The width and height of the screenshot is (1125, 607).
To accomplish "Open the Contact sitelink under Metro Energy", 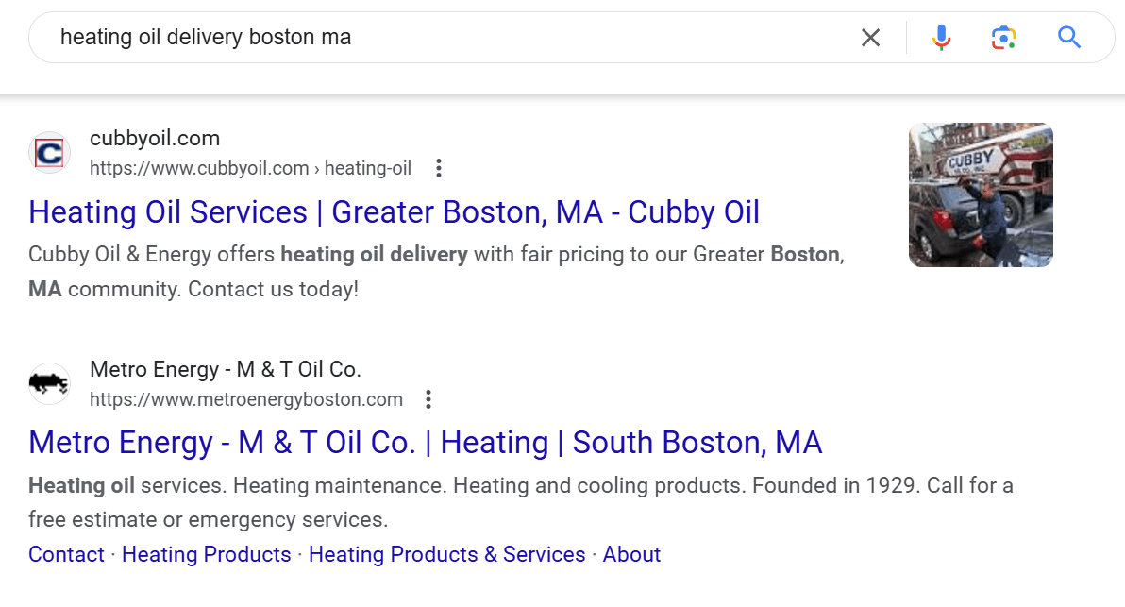I will click(x=66, y=554).
